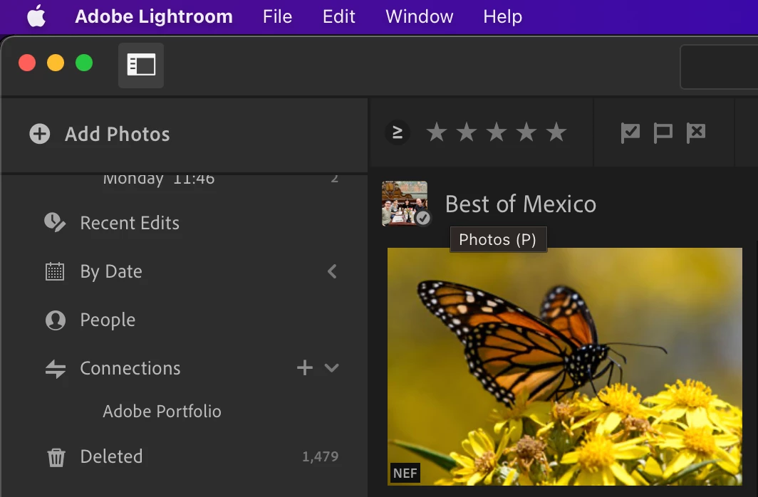Image resolution: width=758 pixels, height=497 pixels.
Task: Open By Date view
Action: (x=111, y=271)
